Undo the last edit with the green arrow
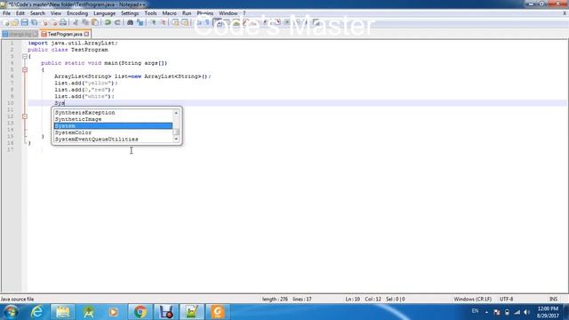 (108, 22)
